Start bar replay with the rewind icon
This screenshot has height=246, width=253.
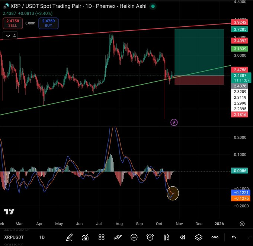pyautogui.click(x=182, y=237)
